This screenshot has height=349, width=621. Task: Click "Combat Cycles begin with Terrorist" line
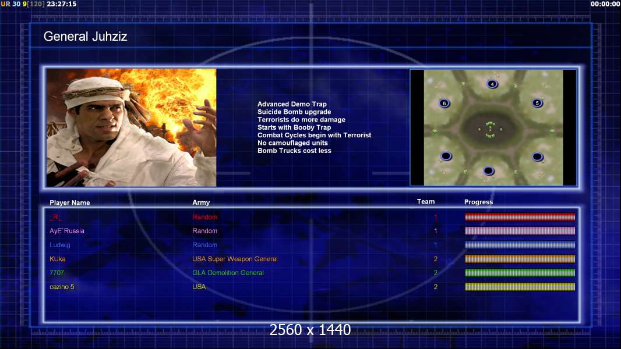(x=315, y=135)
